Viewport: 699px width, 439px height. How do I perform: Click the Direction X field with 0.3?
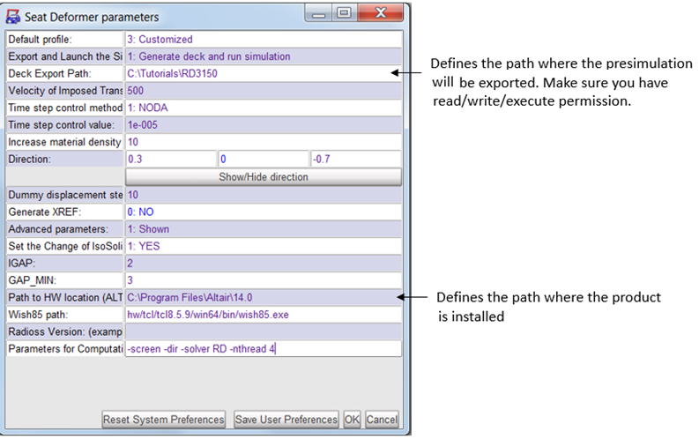coord(170,159)
